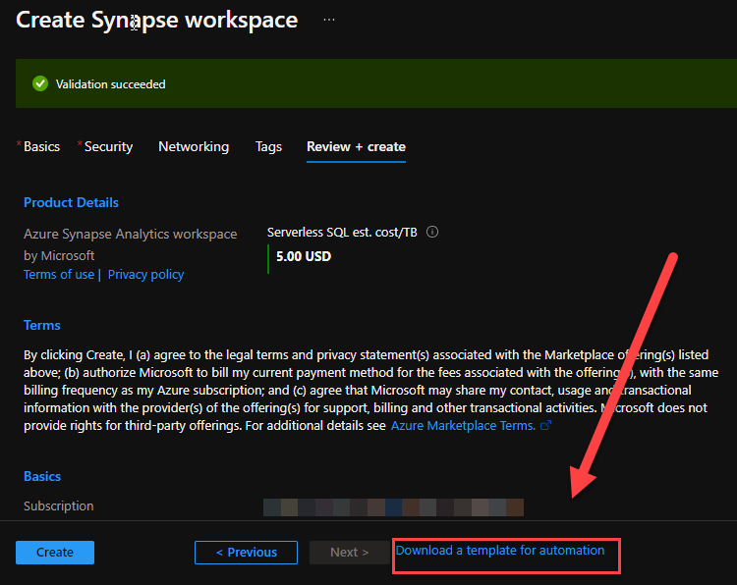Click the info icon beside Serverless SQL cost
The height and width of the screenshot is (585, 737).
(x=432, y=232)
